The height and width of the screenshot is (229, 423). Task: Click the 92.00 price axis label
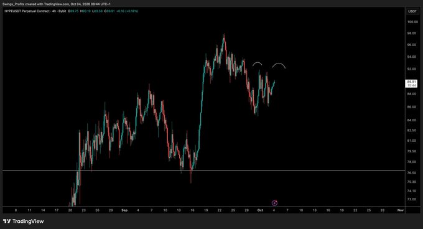412,69
